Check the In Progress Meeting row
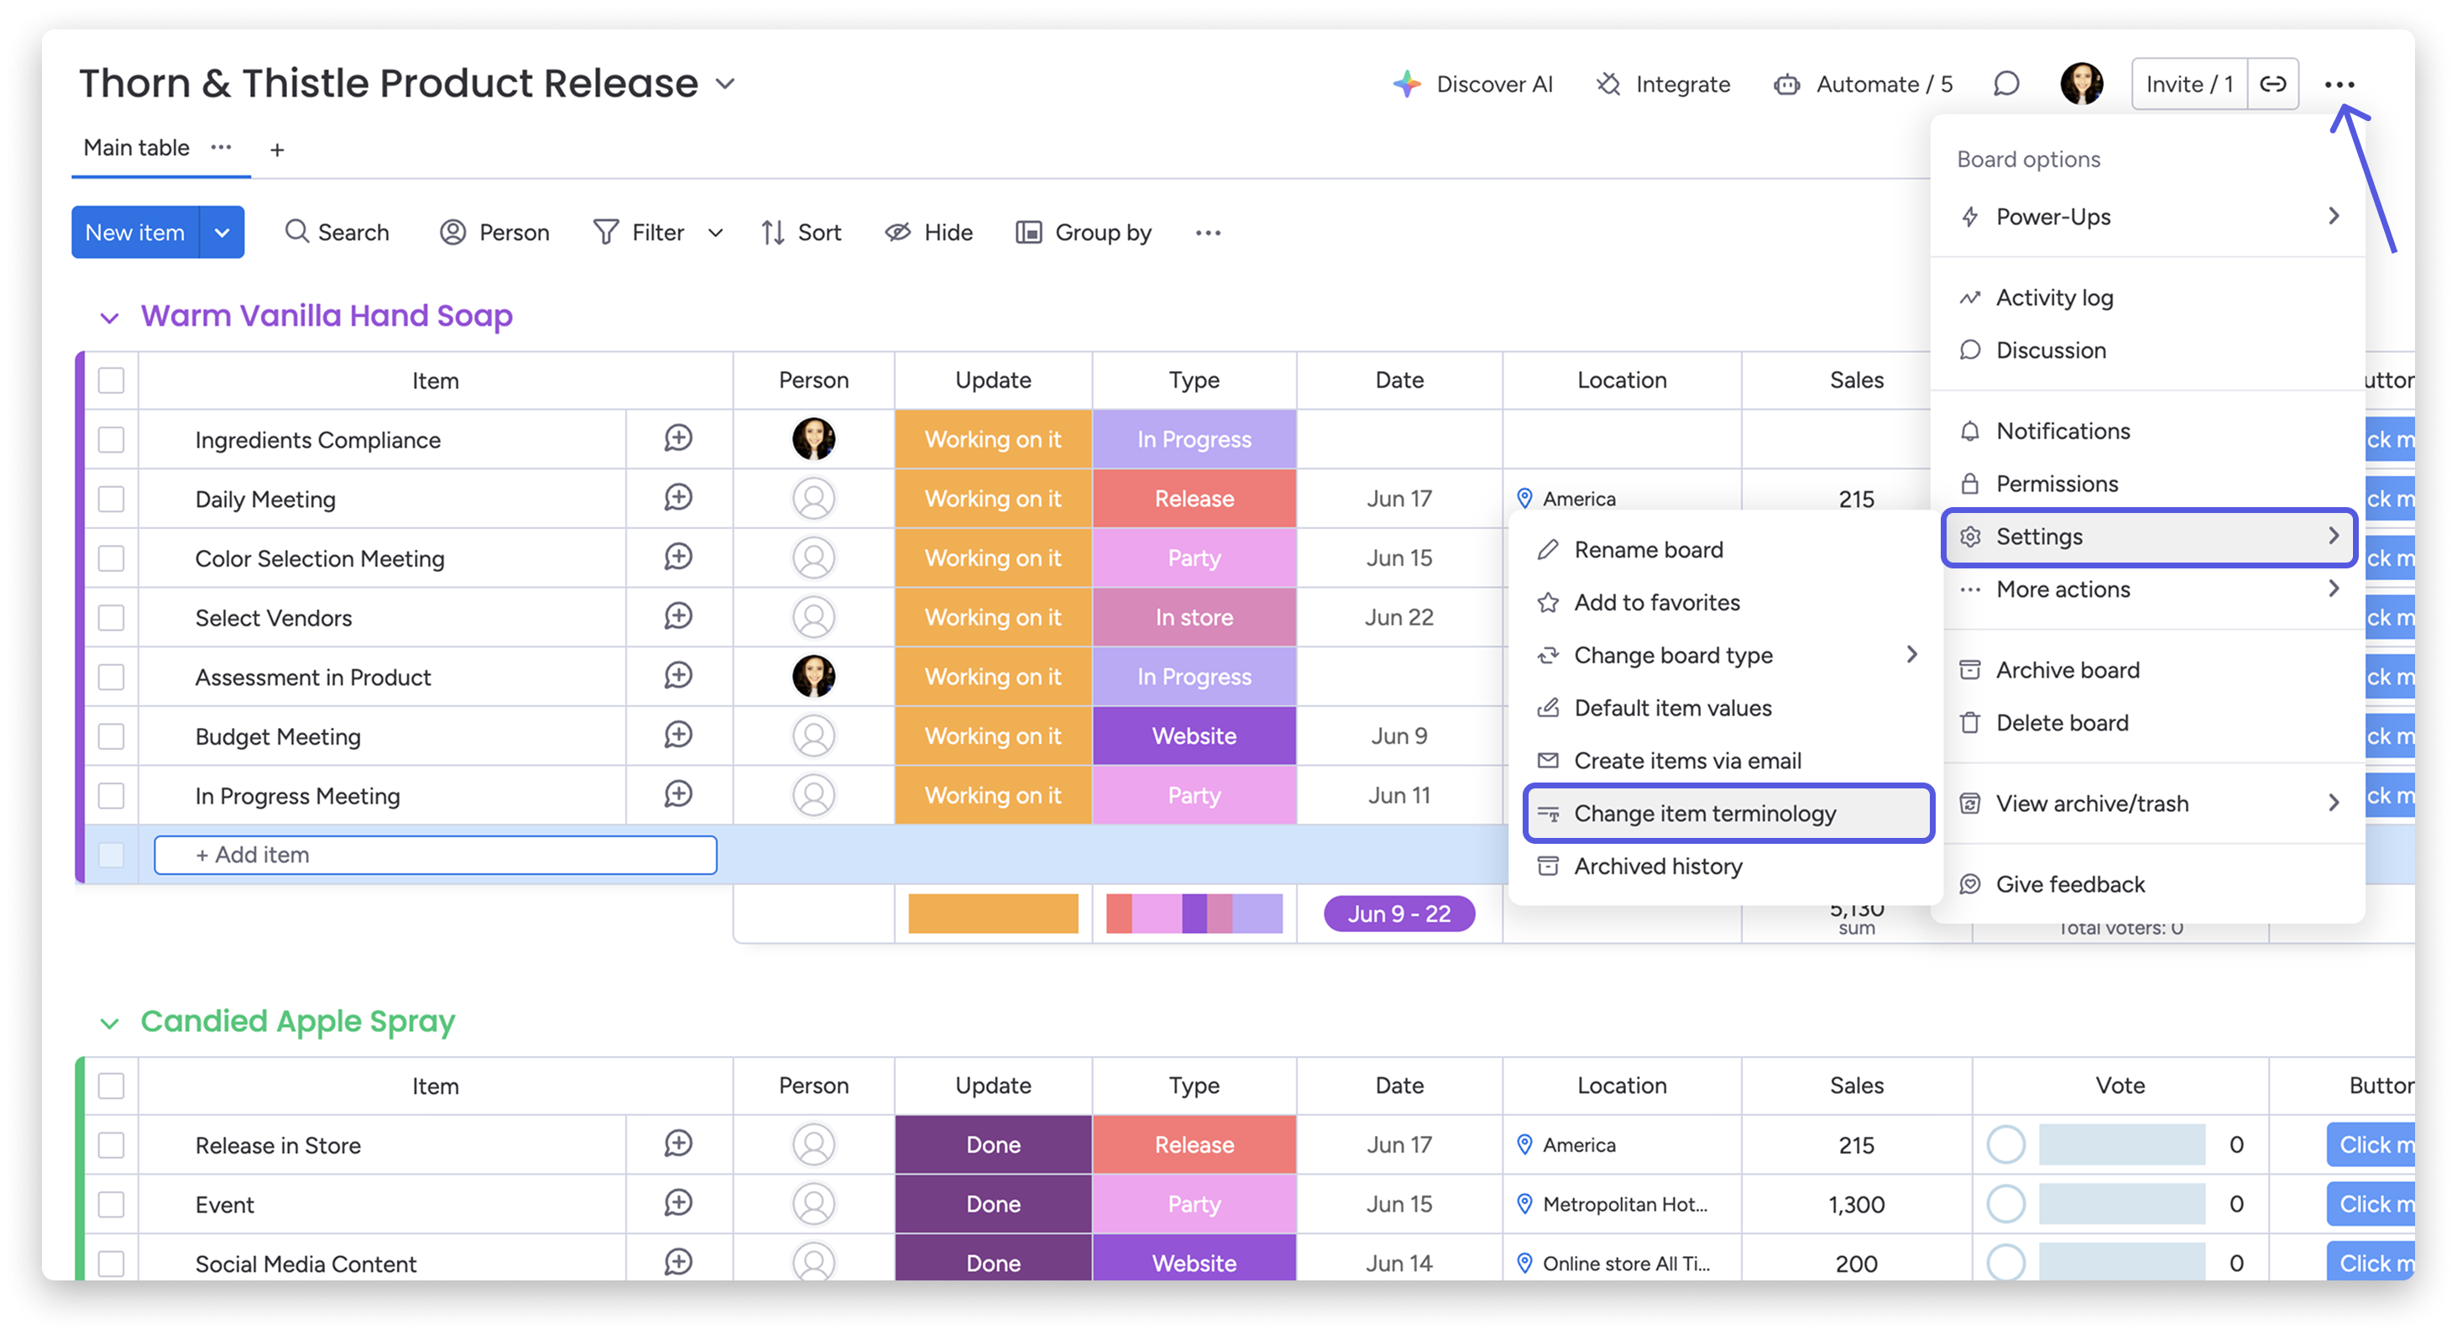Screen dimensions: 2457x1335 [x=111, y=795]
